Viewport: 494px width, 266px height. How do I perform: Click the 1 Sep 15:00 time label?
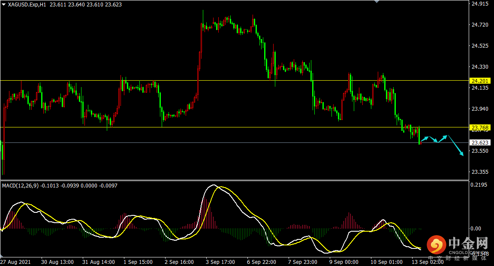[x=138, y=262]
